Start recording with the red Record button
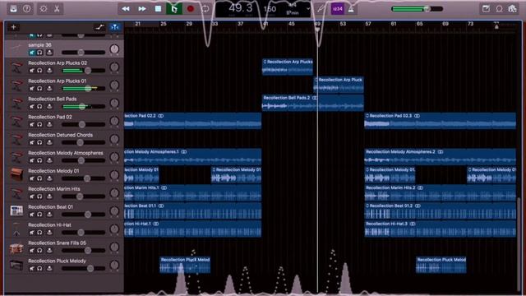526x296 pixels. (190, 9)
